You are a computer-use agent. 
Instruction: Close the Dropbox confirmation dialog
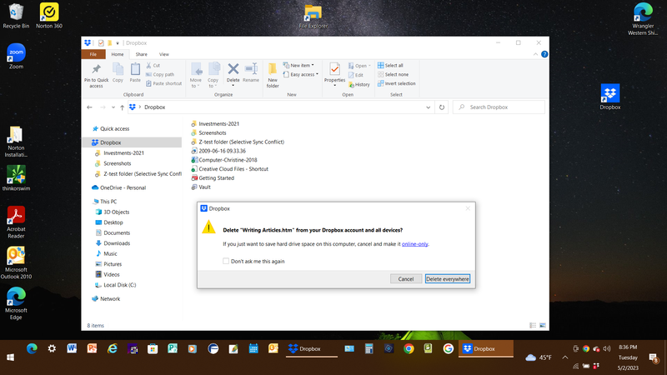pyautogui.click(x=468, y=208)
